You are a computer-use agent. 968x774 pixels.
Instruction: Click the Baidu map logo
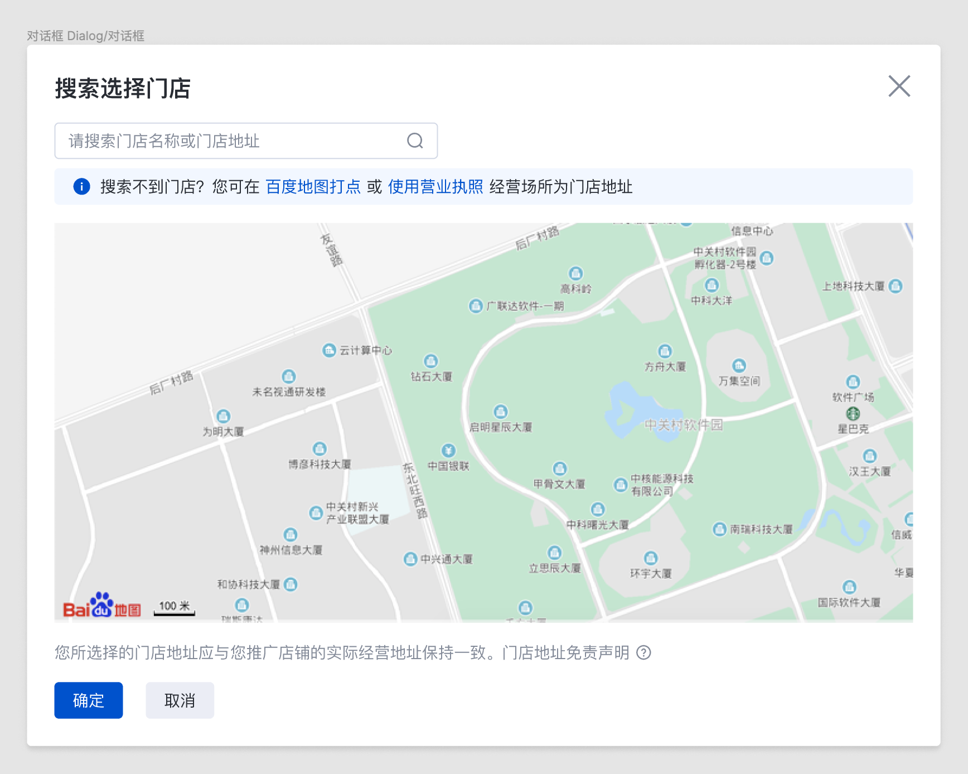tap(101, 606)
